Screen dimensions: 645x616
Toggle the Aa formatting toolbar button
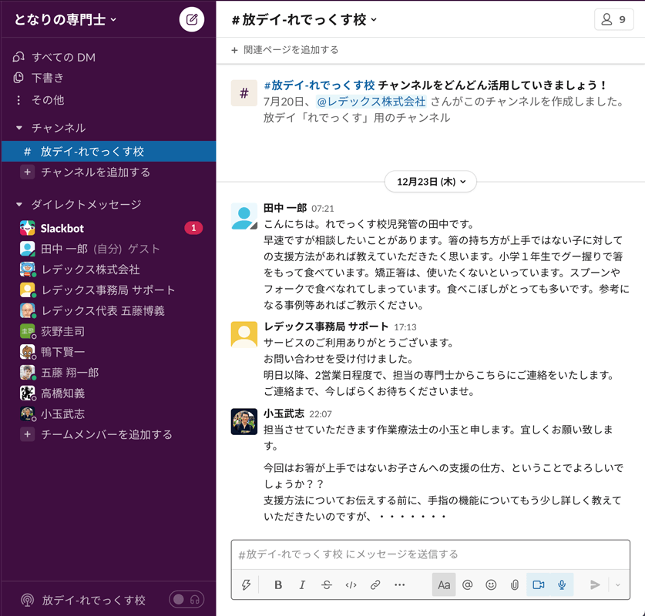(x=444, y=585)
